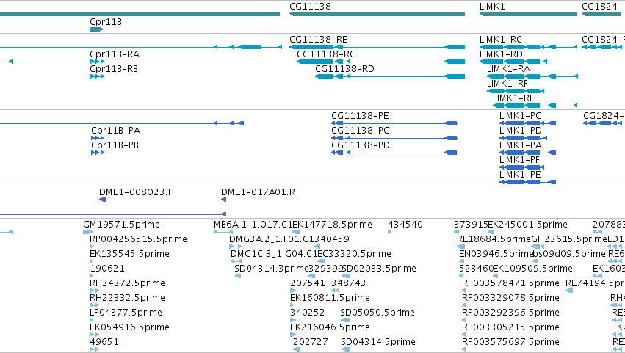Click EST label EK054916.5prime
The height and width of the screenshot is (353, 625).
(x=130, y=327)
